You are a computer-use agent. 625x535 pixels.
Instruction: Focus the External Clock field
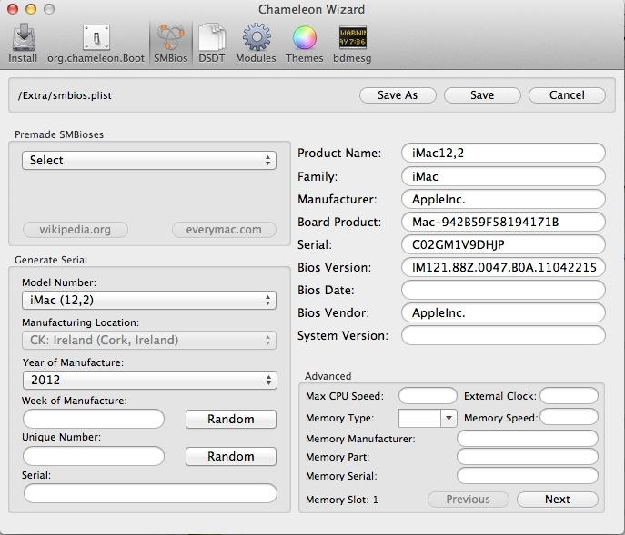[570, 396]
